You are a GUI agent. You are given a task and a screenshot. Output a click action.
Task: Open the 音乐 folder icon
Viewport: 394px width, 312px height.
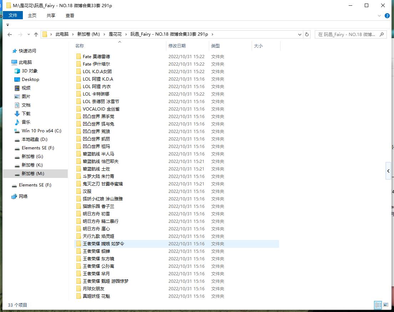tap(17, 122)
